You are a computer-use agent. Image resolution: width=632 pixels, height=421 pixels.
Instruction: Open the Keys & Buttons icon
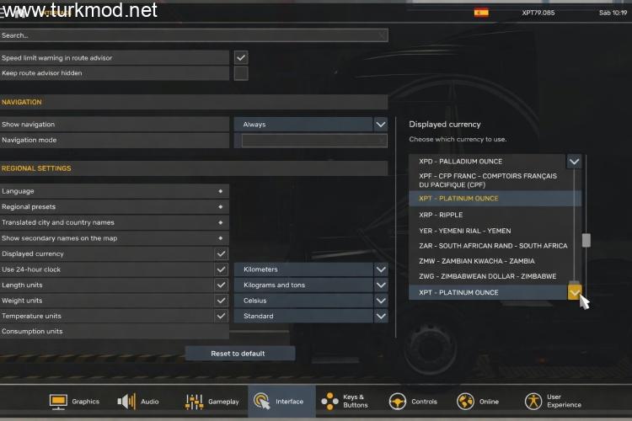[329, 402]
